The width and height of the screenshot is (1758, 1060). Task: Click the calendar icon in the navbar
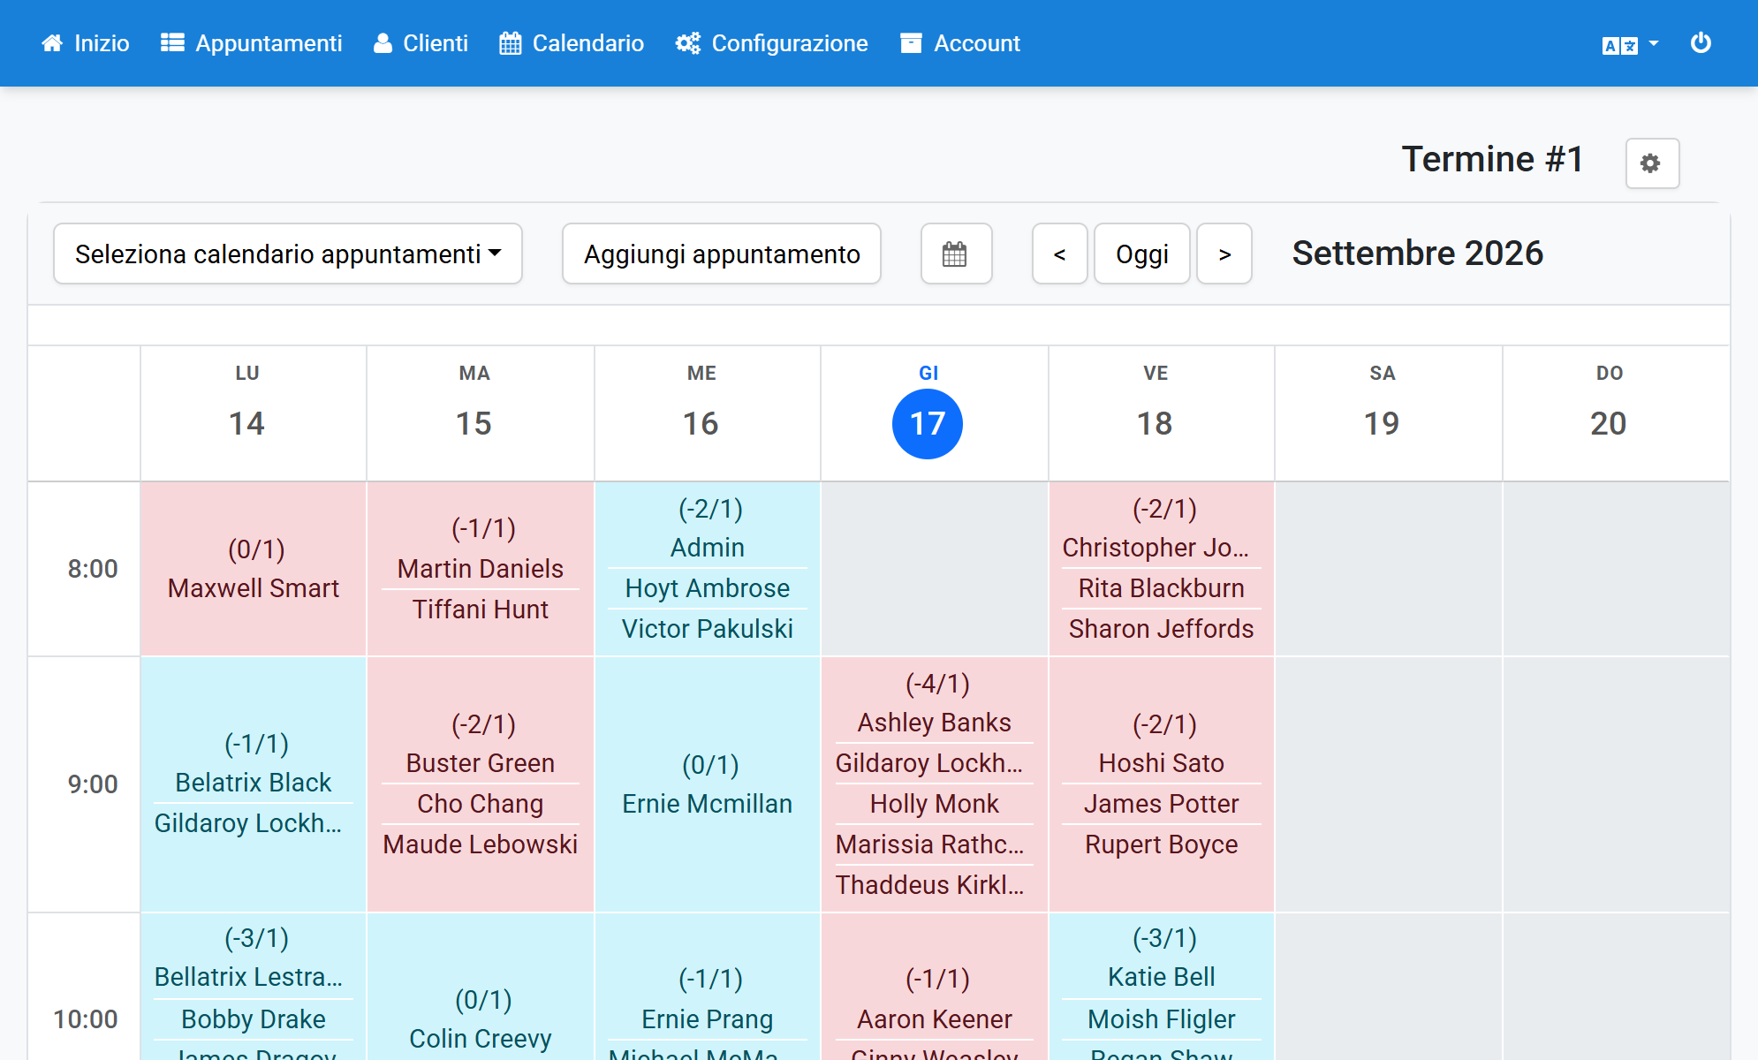pyautogui.click(x=511, y=43)
